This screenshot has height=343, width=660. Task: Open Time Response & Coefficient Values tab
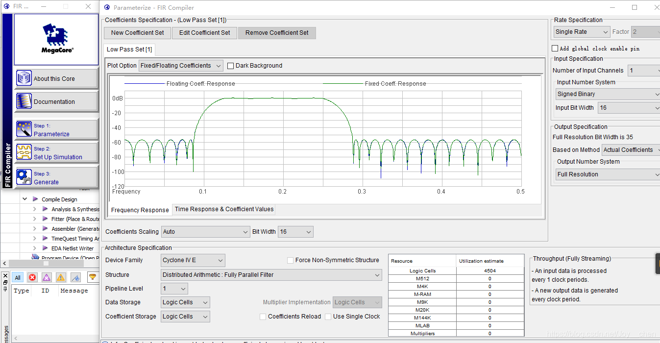224,209
